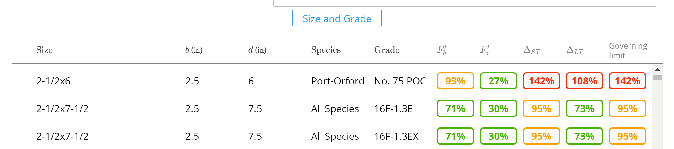Click the Governing limit column header

click(x=628, y=51)
